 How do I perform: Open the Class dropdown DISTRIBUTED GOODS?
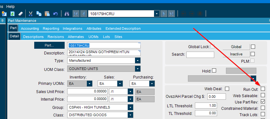click(131, 115)
